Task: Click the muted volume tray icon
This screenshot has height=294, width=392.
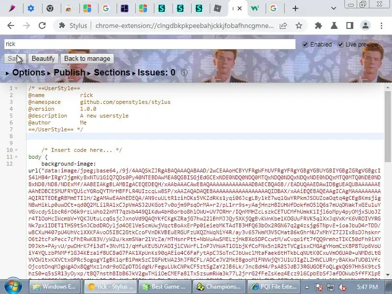Action: click(x=343, y=288)
